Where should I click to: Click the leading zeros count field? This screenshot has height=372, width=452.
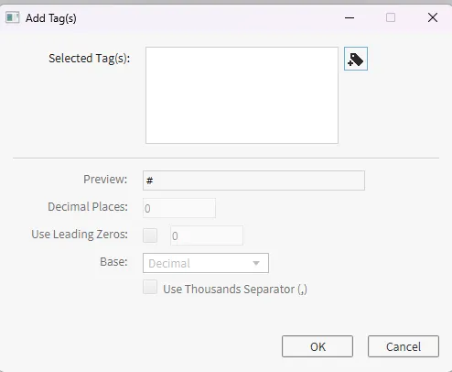[x=207, y=235]
